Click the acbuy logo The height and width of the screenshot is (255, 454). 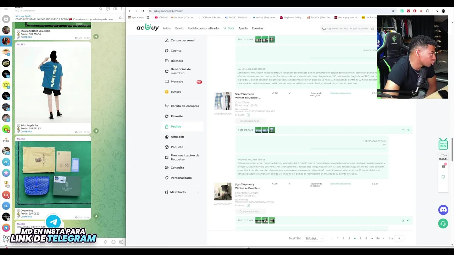coord(148,28)
